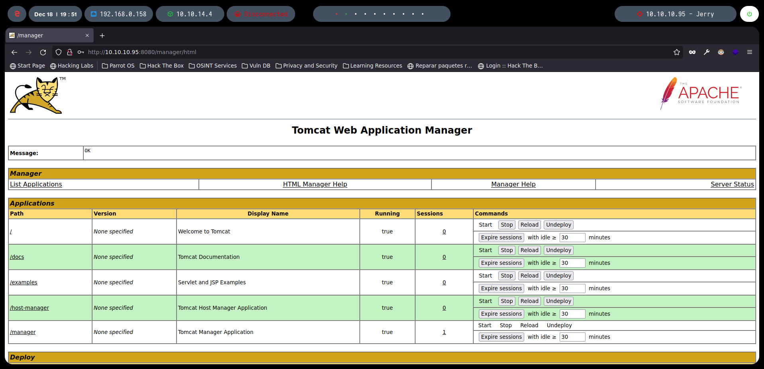Click idle minutes field for /host-manager
The width and height of the screenshot is (764, 369).
pos(572,314)
